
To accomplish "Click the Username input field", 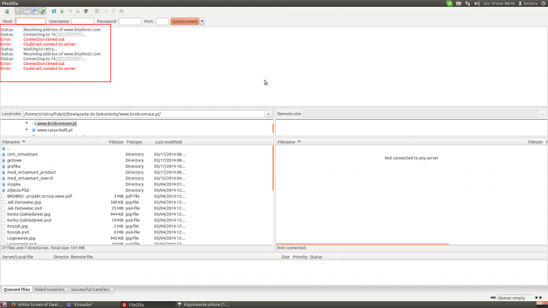I will (82, 21).
